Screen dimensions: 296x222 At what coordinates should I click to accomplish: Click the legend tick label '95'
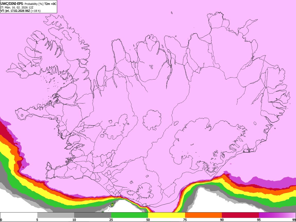pyautogui.click(x=259, y=220)
